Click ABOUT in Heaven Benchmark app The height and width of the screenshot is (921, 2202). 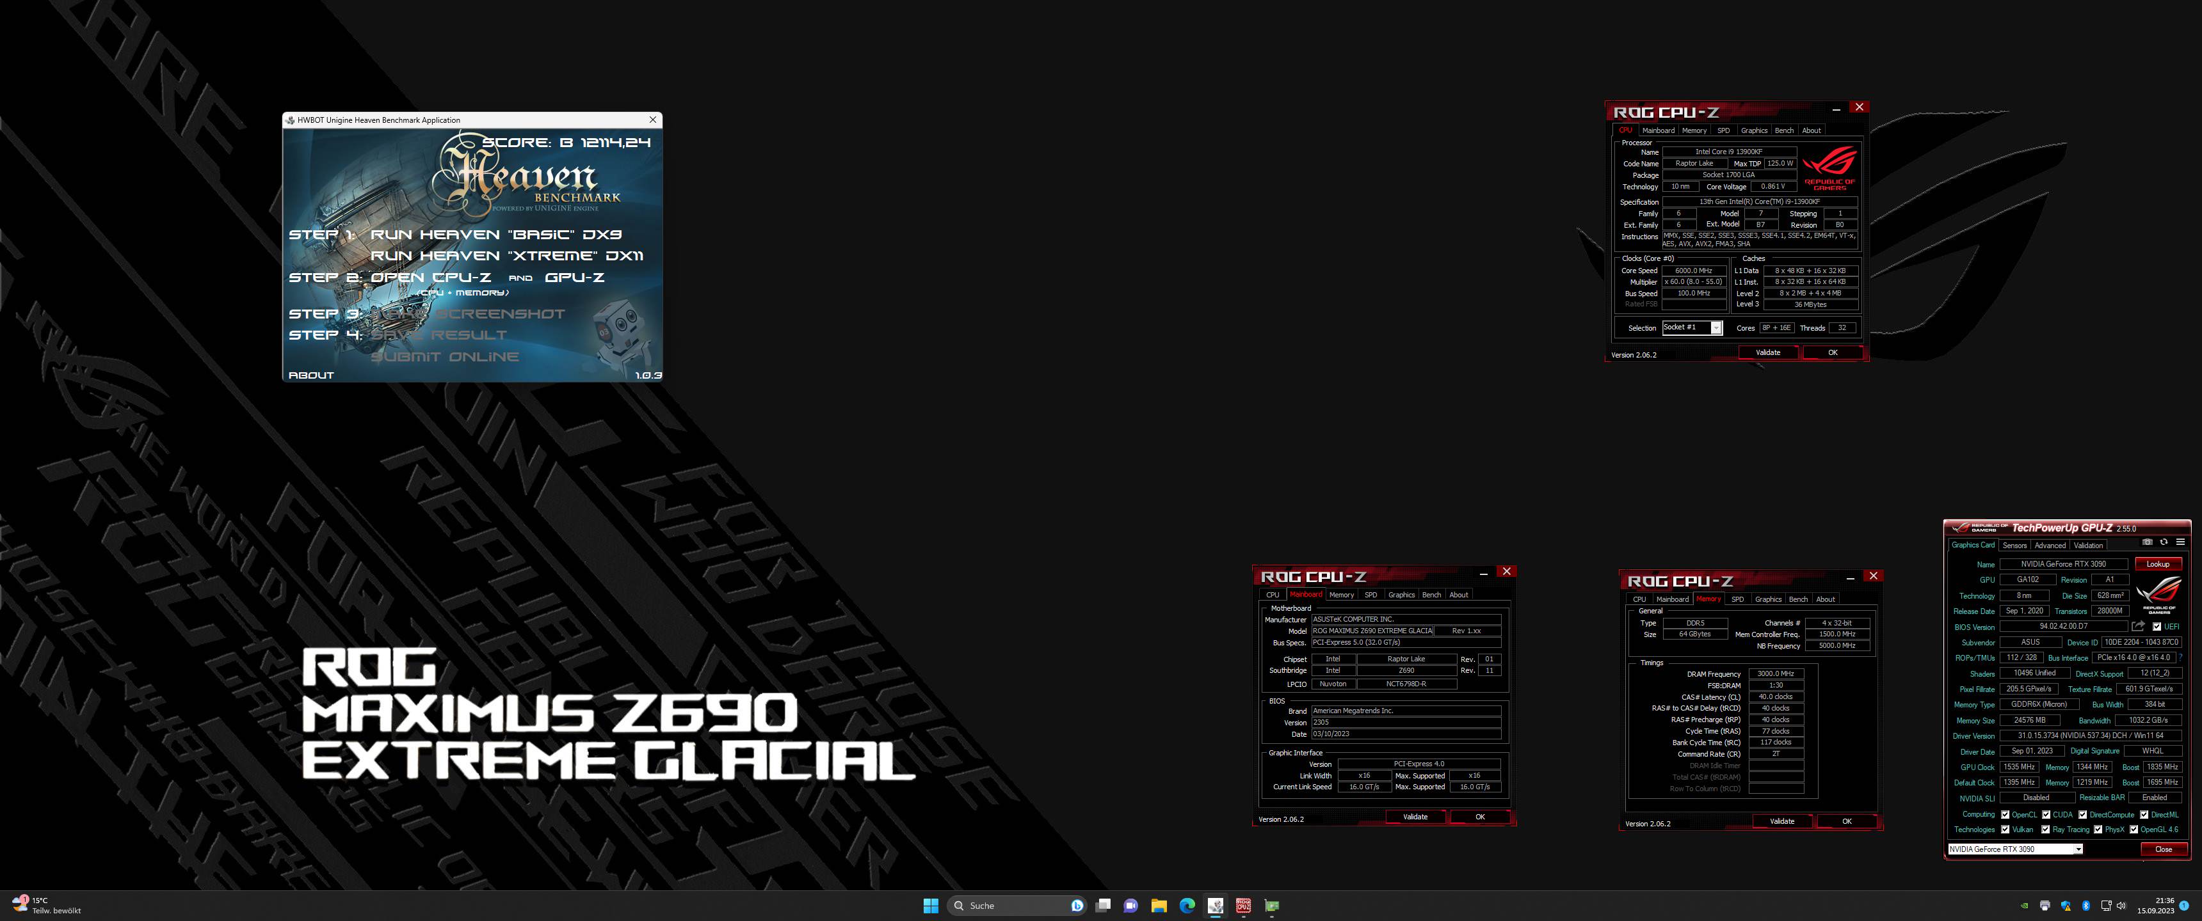click(311, 375)
